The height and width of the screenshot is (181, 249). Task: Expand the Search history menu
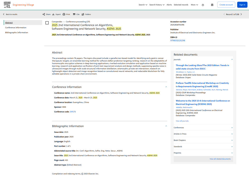pyautogui.click(x=157, y=5)
